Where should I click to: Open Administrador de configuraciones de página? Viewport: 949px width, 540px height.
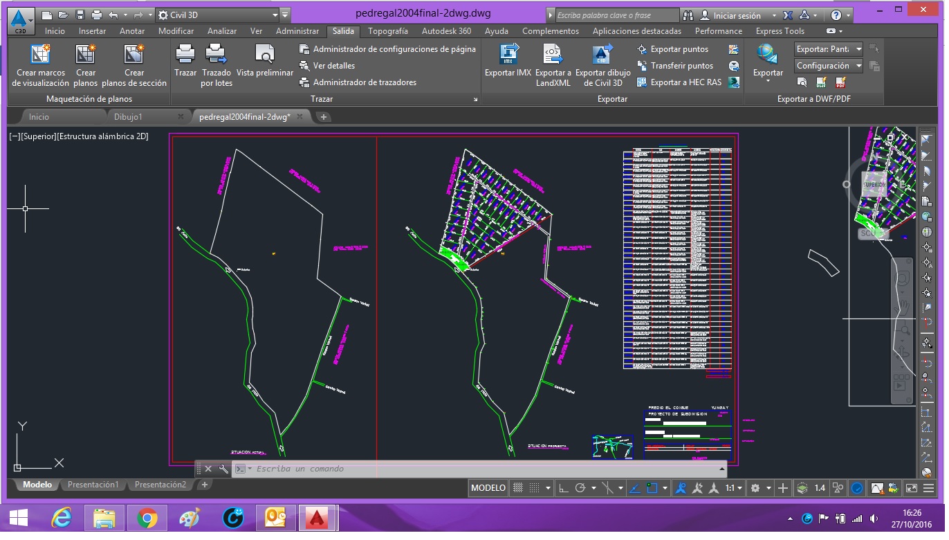387,49
